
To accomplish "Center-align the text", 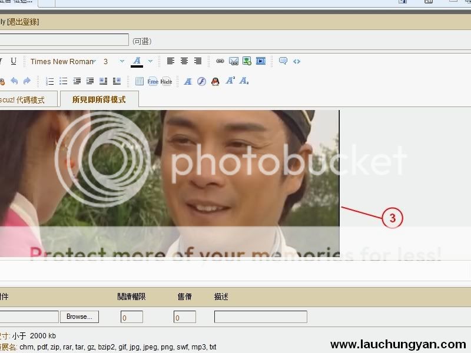I will [184, 61].
